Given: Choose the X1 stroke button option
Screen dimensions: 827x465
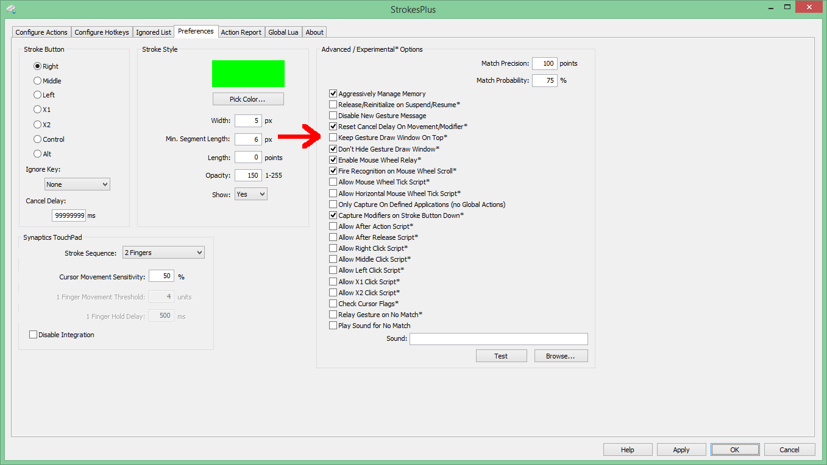Looking at the screenshot, I should pos(37,110).
